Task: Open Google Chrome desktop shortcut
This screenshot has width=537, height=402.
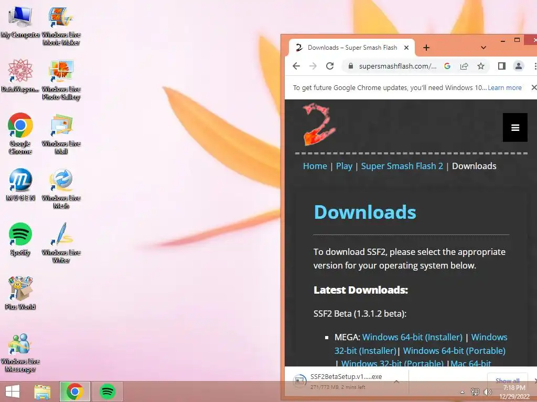Action: (x=20, y=133)
